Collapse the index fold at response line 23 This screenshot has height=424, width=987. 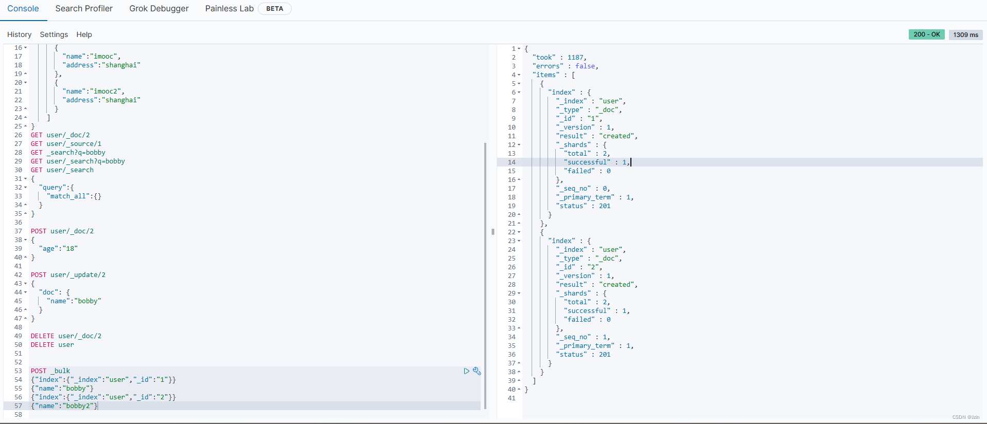[x=519, y=241]
